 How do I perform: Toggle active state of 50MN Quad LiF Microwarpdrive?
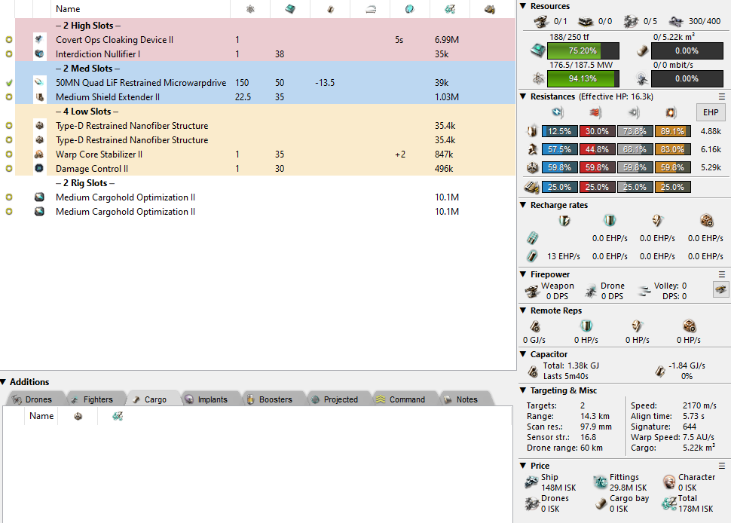9,83
